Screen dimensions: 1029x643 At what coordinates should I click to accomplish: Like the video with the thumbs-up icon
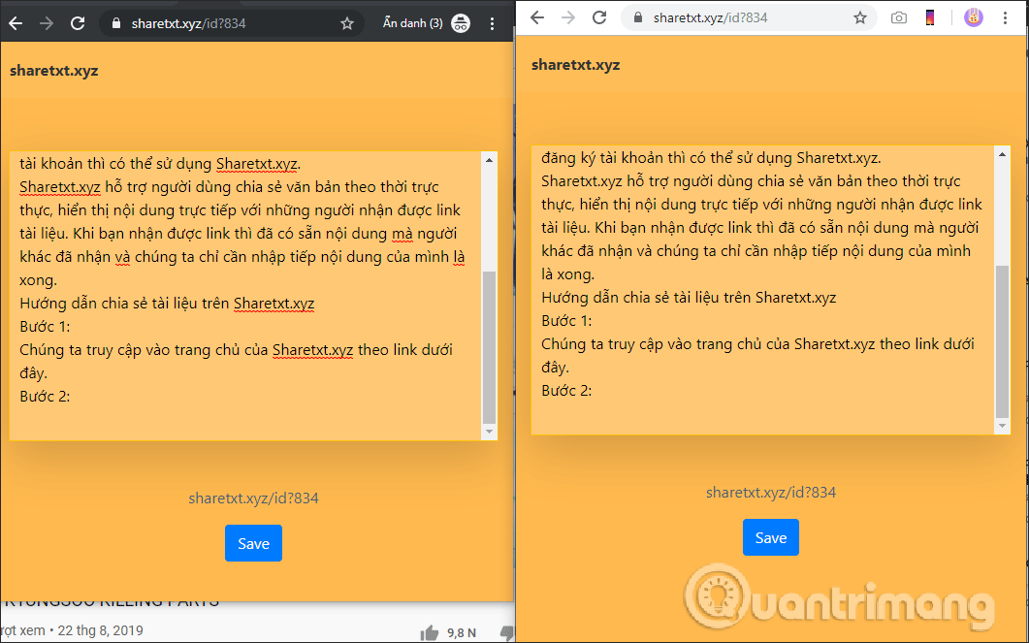(x=428, y=632)
